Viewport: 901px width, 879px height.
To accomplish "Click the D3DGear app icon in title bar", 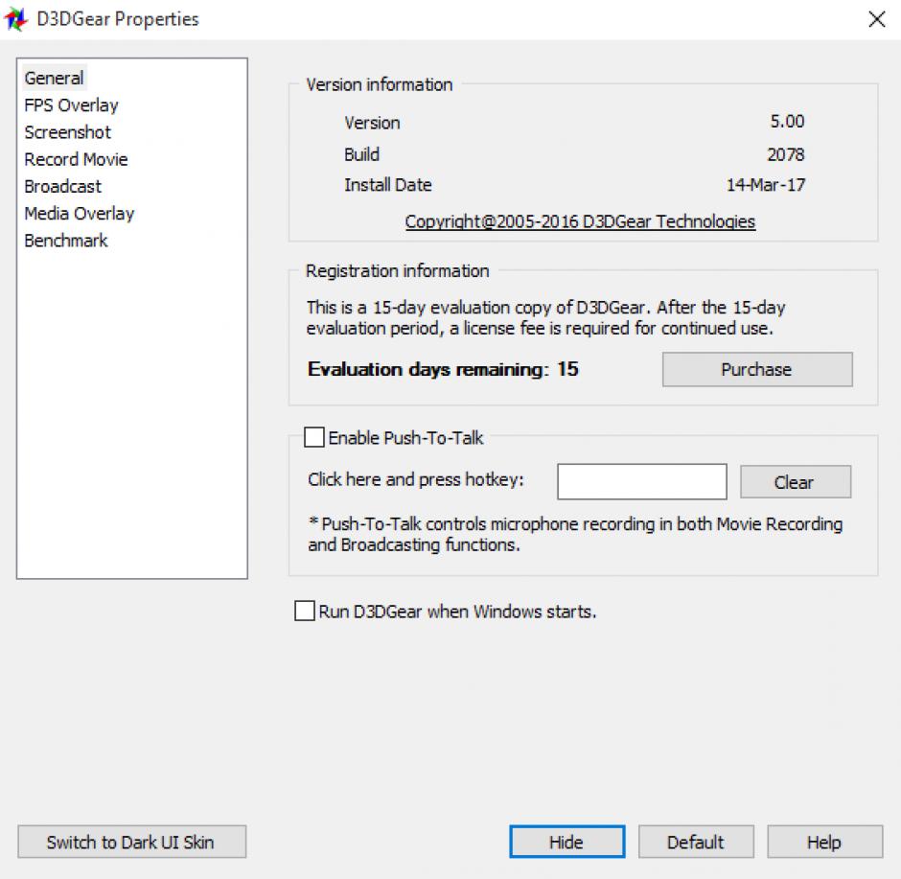I will coord(15,19).
